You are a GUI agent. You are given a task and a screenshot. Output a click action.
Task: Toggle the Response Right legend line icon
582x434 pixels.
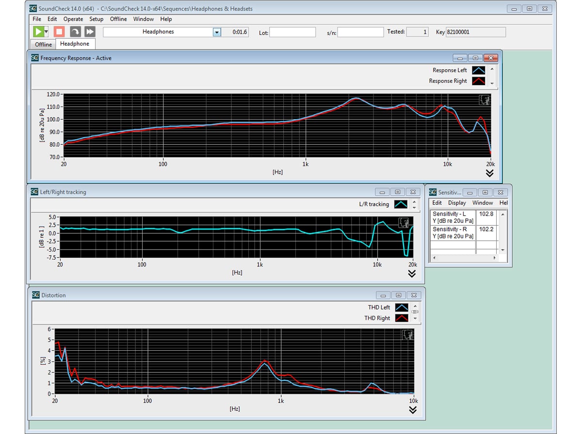pos(478,81)
